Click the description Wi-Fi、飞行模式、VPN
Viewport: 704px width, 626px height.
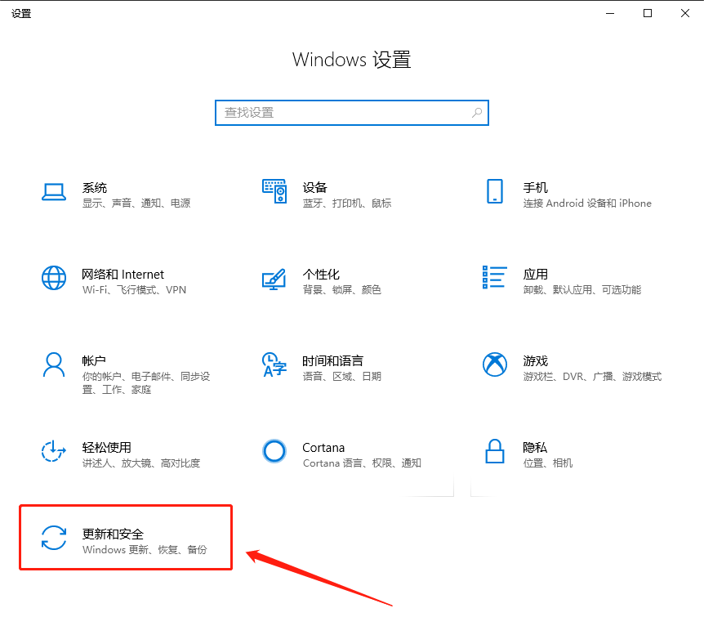(134, 290)
